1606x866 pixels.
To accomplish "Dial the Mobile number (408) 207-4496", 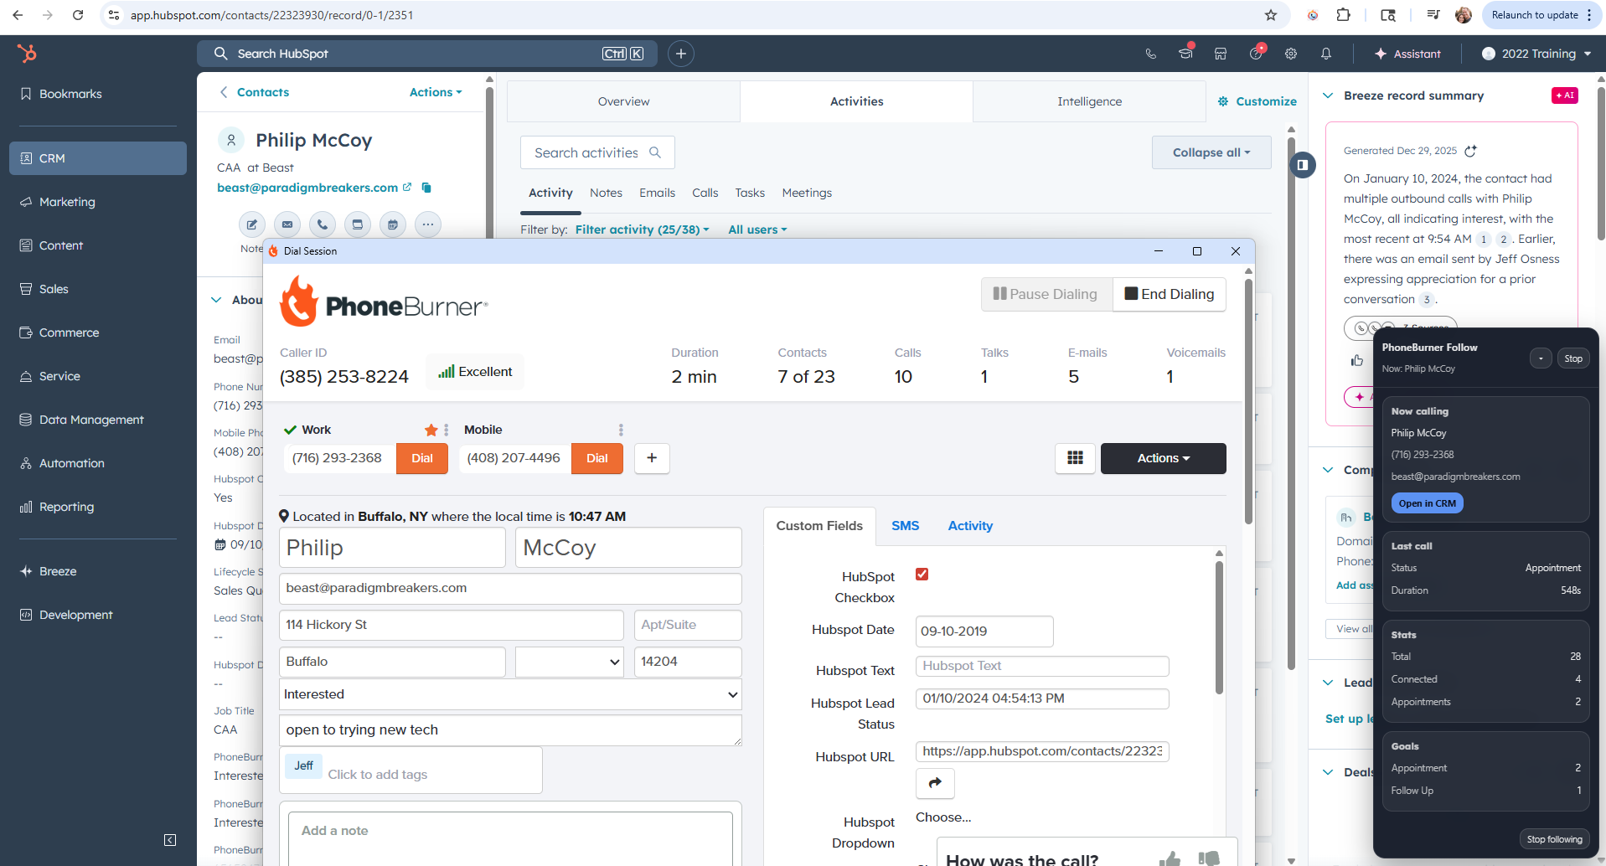I will click(597, 458).
